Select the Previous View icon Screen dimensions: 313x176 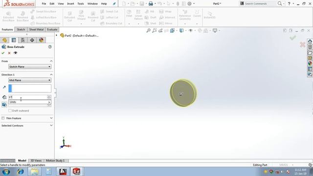click(160, 30)
